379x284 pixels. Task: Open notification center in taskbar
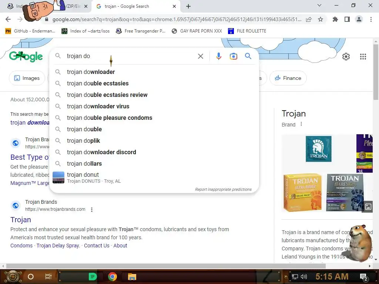364,277
